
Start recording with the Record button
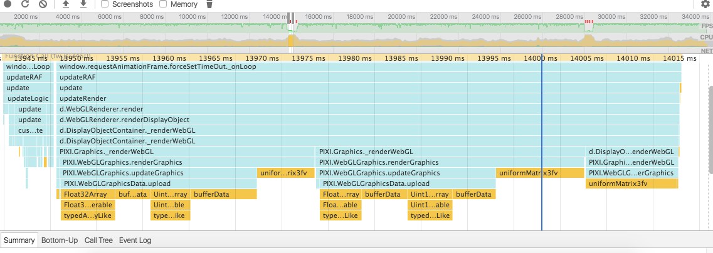8,4
